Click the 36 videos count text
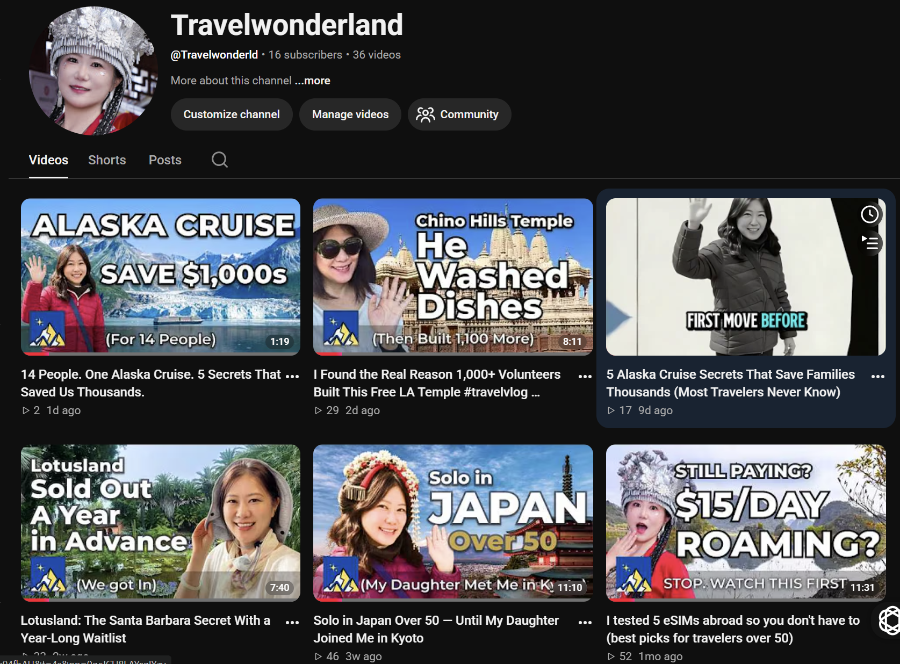Viewport: 900px width, 664px height. pyautogui.click(x=377, y=55)
